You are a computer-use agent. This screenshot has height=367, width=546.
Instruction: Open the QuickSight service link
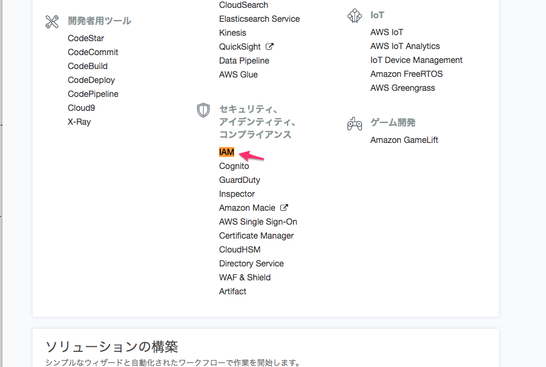pyautogui.click(x=240, y=47)
